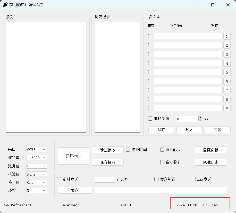Click send button 2 in multi-text panel
236x213 pixels.
click(x=227, y=45)
